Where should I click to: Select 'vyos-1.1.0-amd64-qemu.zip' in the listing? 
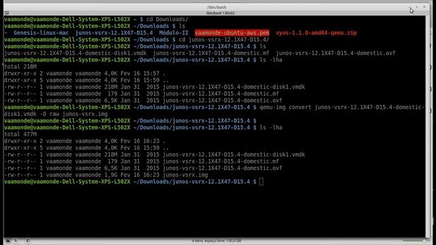(x=316, y=33)
